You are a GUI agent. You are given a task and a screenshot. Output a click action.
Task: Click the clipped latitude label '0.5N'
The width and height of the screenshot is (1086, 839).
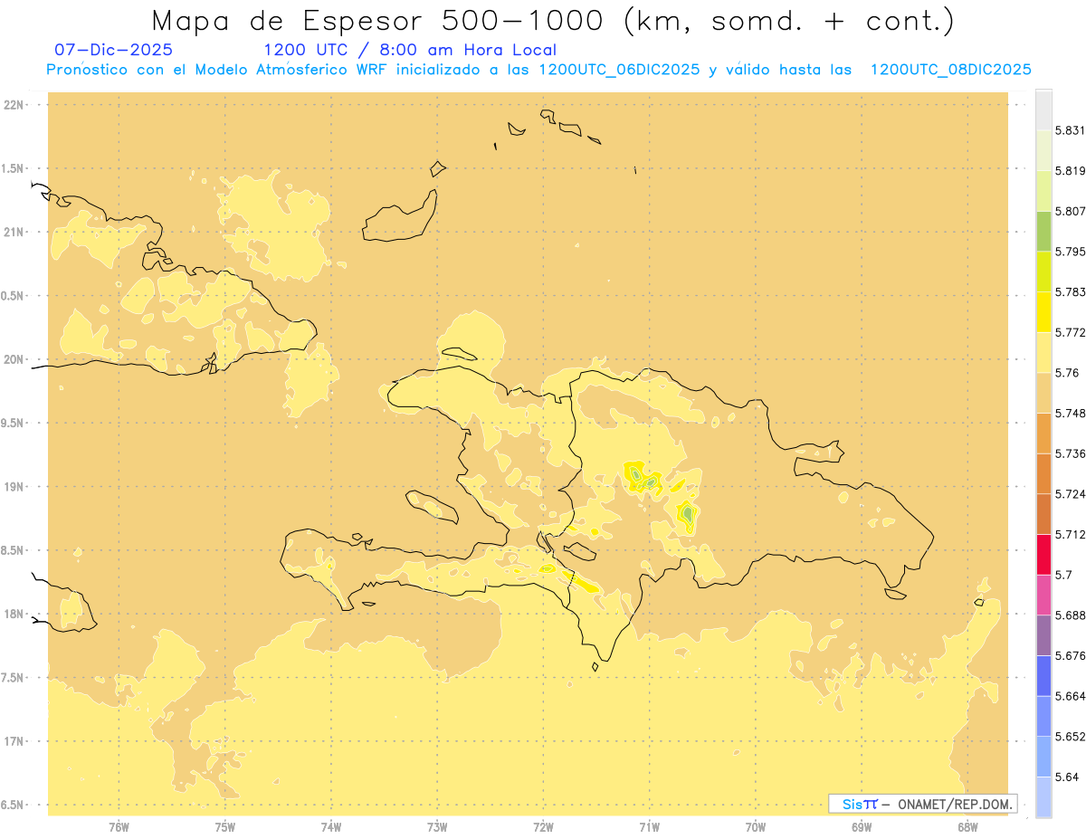click(13, 296)
